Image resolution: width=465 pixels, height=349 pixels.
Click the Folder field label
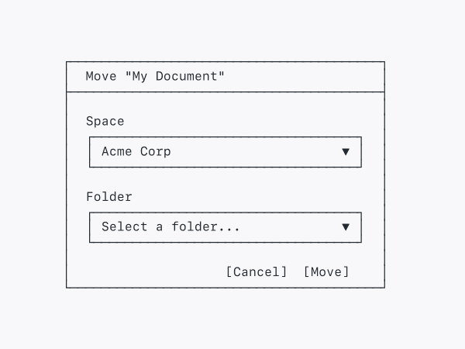pyautogui.click(x=109, y=197)
